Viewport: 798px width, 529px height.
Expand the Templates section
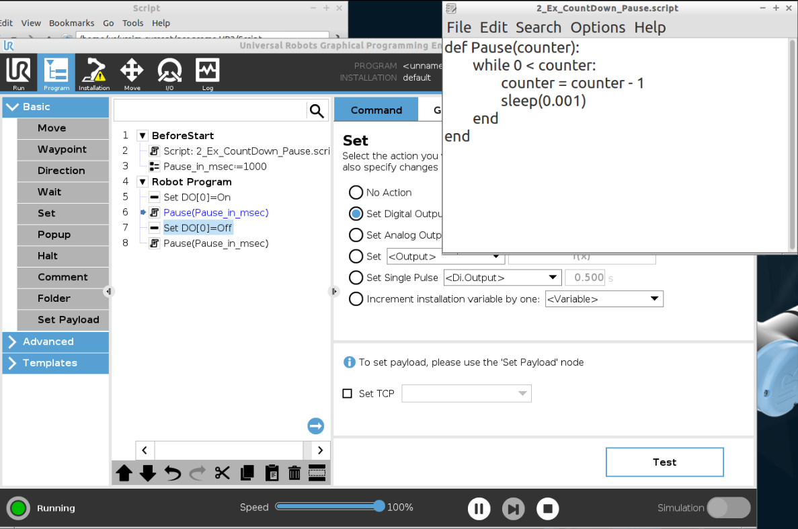(56, 363)
